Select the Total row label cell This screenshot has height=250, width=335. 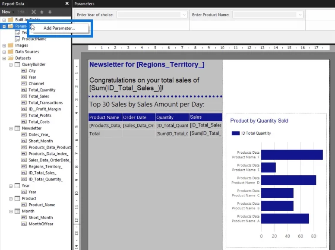point(105,133)
